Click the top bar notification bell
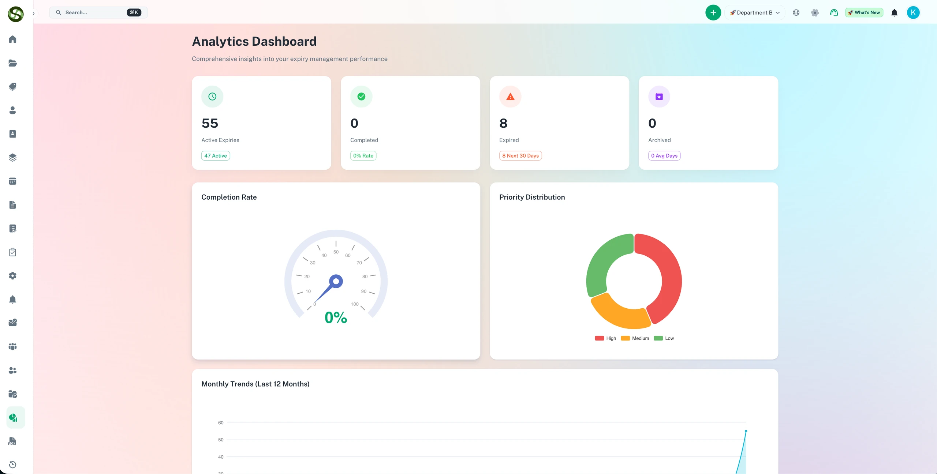Image resolution: width=937 pixels, height=474 pixels. [x=894, y=12]
